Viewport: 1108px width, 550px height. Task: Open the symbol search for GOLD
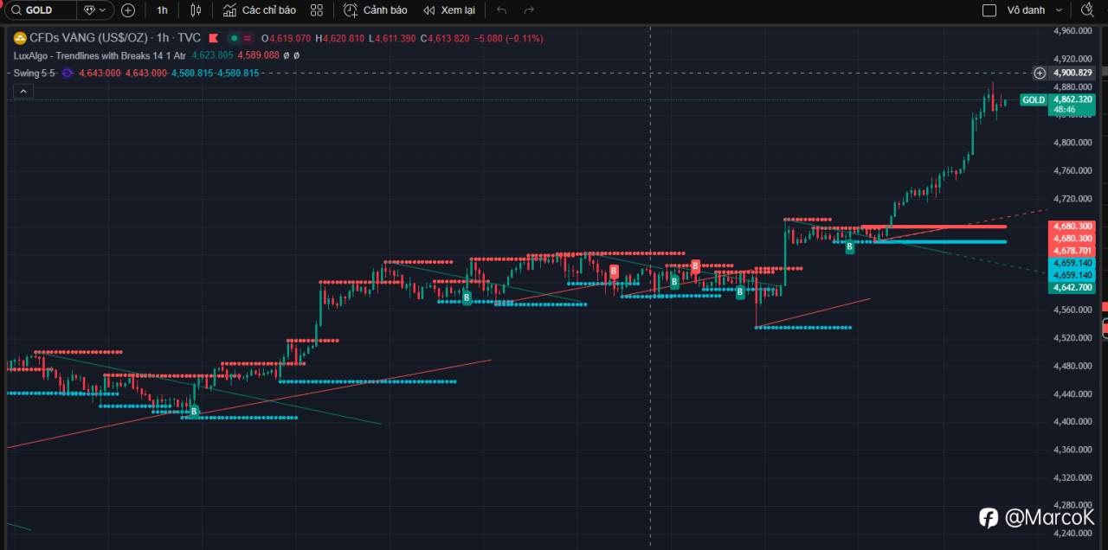point(39,10)
